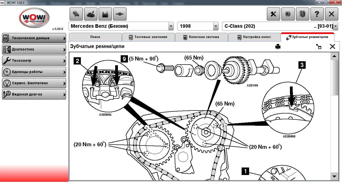The height and width of the screenshot is (182, 342).
Task: Click the vehicle selection cars icon
Action: (x=76, y=14)
